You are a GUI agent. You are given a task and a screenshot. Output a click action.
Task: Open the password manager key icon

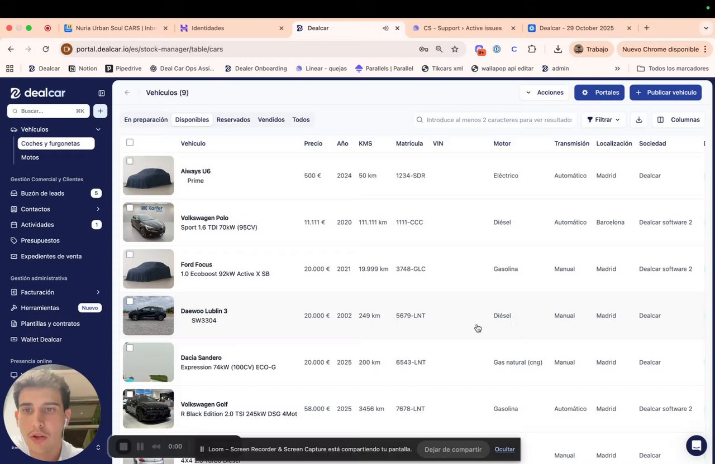(423, 49)
